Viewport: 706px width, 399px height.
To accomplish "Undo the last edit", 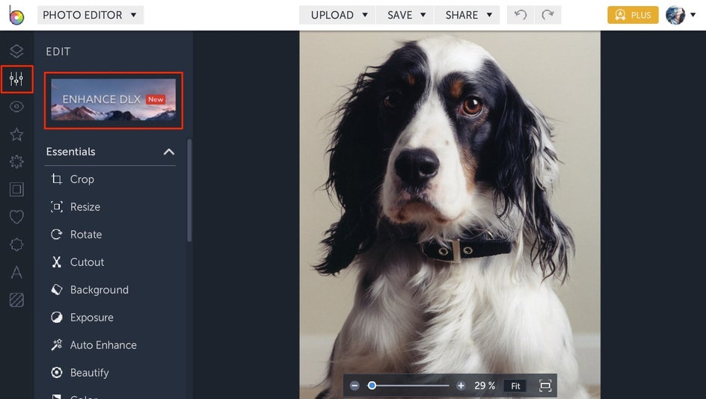I will (x=521, y=15).
